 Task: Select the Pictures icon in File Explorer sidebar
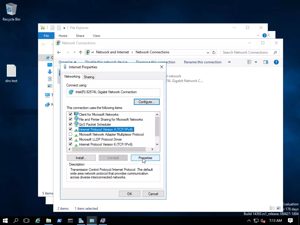(x=50, y=86)
